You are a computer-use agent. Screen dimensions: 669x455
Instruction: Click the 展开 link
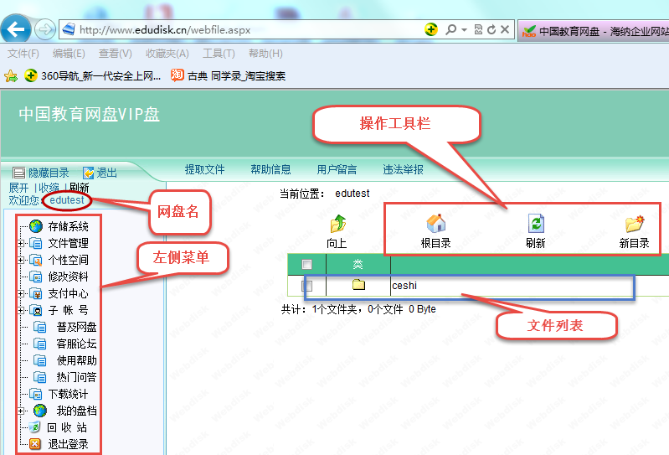18,188
